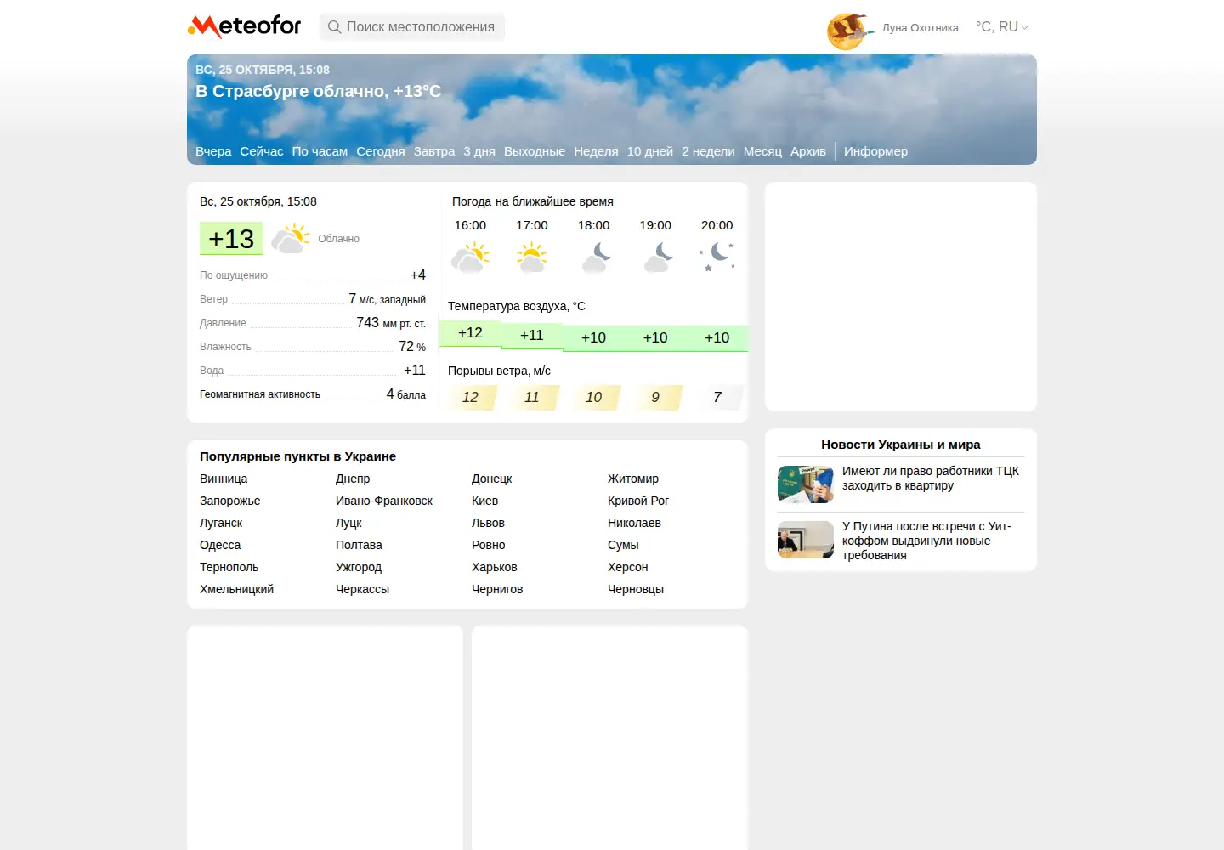Open the °C, RU units dropdown
1224x850 pixels.
point(1002,27)
